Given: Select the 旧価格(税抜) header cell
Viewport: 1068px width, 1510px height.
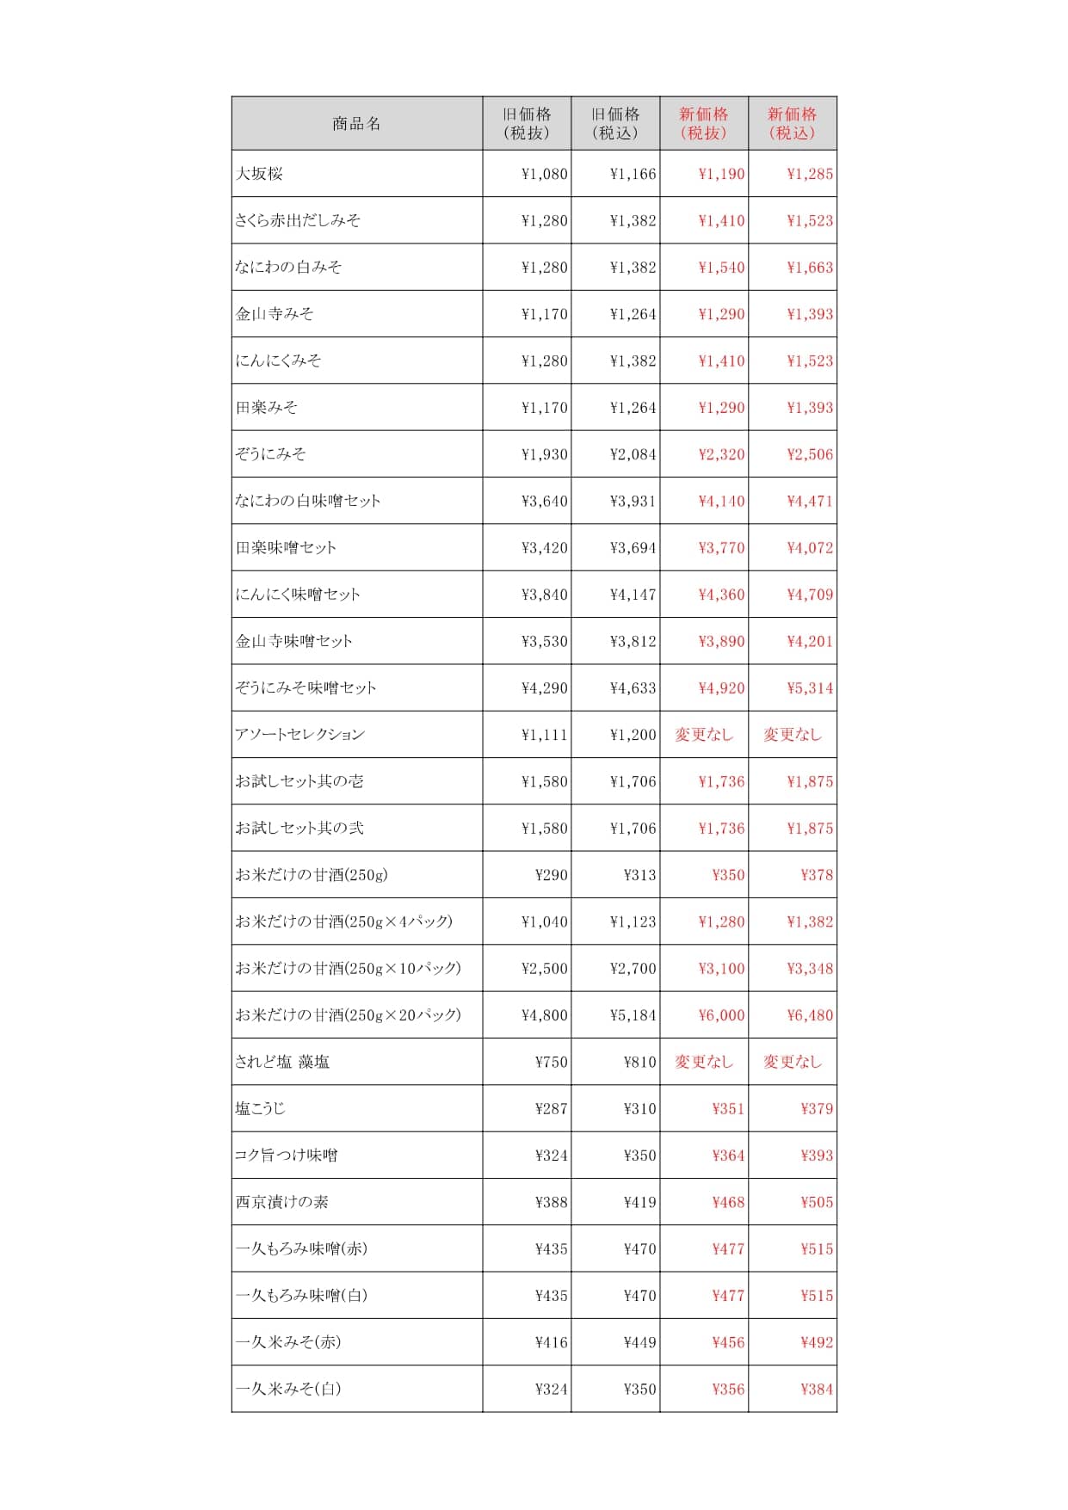Looking at the screenshot, I should click(527, 123).
